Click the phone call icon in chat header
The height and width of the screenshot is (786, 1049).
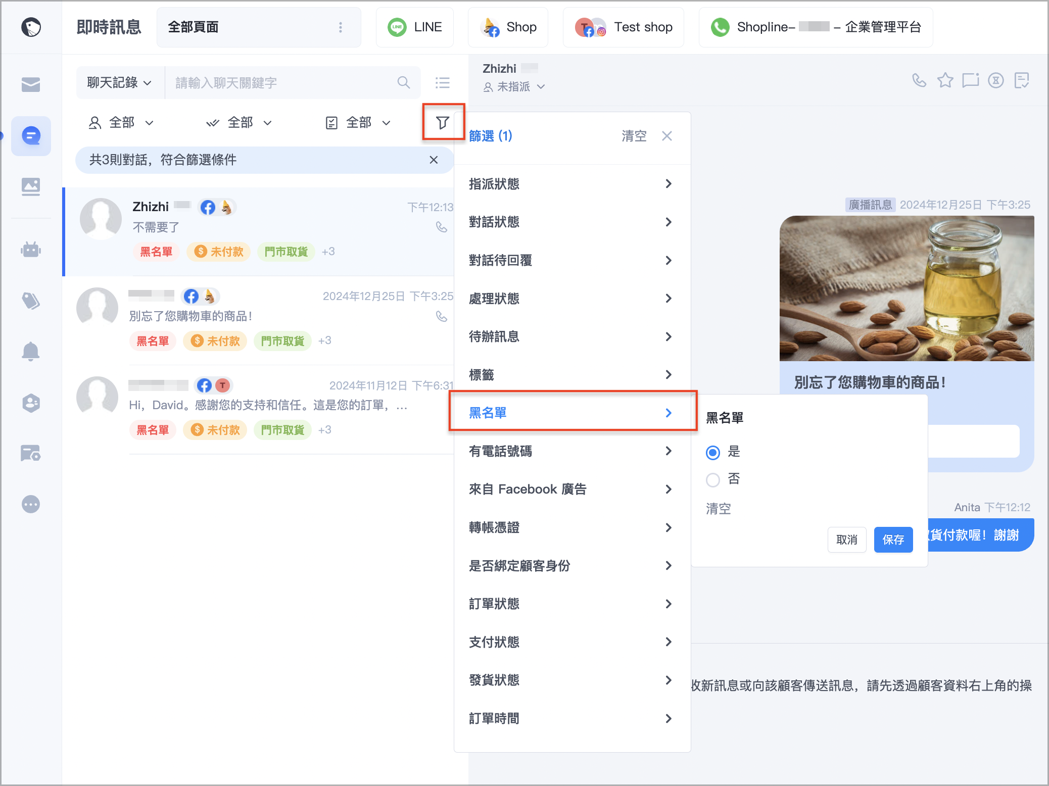point(919,80)
